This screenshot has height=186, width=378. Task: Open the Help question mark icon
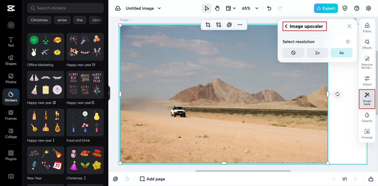[x=357, y=8]
